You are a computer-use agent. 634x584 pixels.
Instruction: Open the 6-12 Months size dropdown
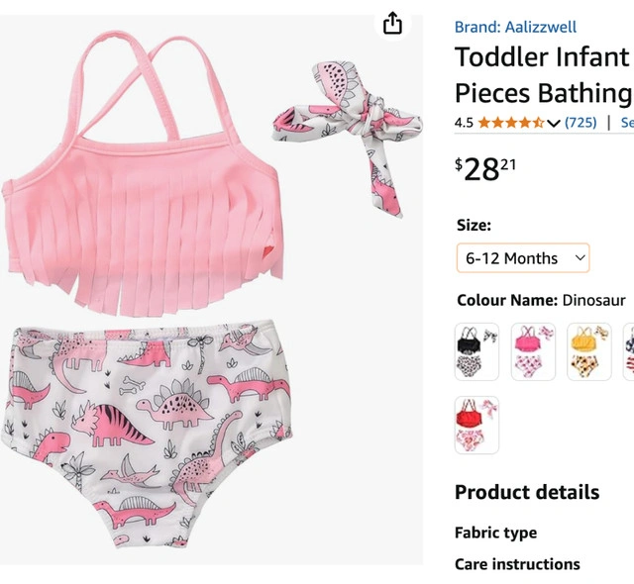coord(524,258)
